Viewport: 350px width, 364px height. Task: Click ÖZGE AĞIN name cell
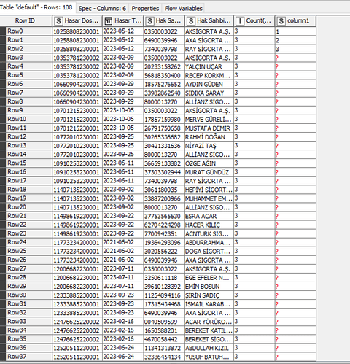coord(209,163)
